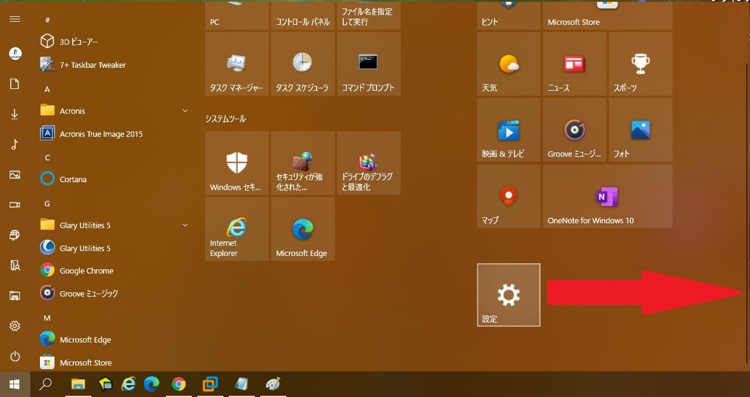The height and width of the screenshot is (397, 750).
Task: Select the G letter header in app list
Action: coord(47,203)
